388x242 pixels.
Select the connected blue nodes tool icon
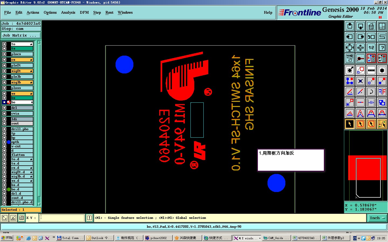pos(350,81)
